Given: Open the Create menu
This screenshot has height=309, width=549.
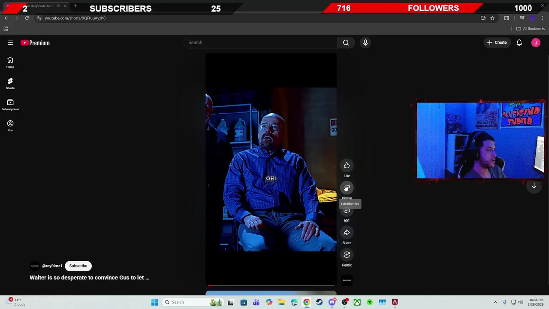Looking at the screenshot, I should click(497, 42).
